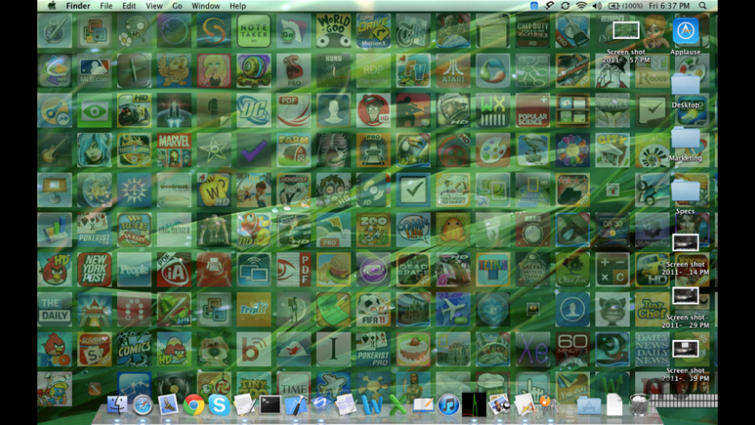Screen dimensions: 755x425
Task: Open Skype from the Dock
Action: [x=219, y=405]
